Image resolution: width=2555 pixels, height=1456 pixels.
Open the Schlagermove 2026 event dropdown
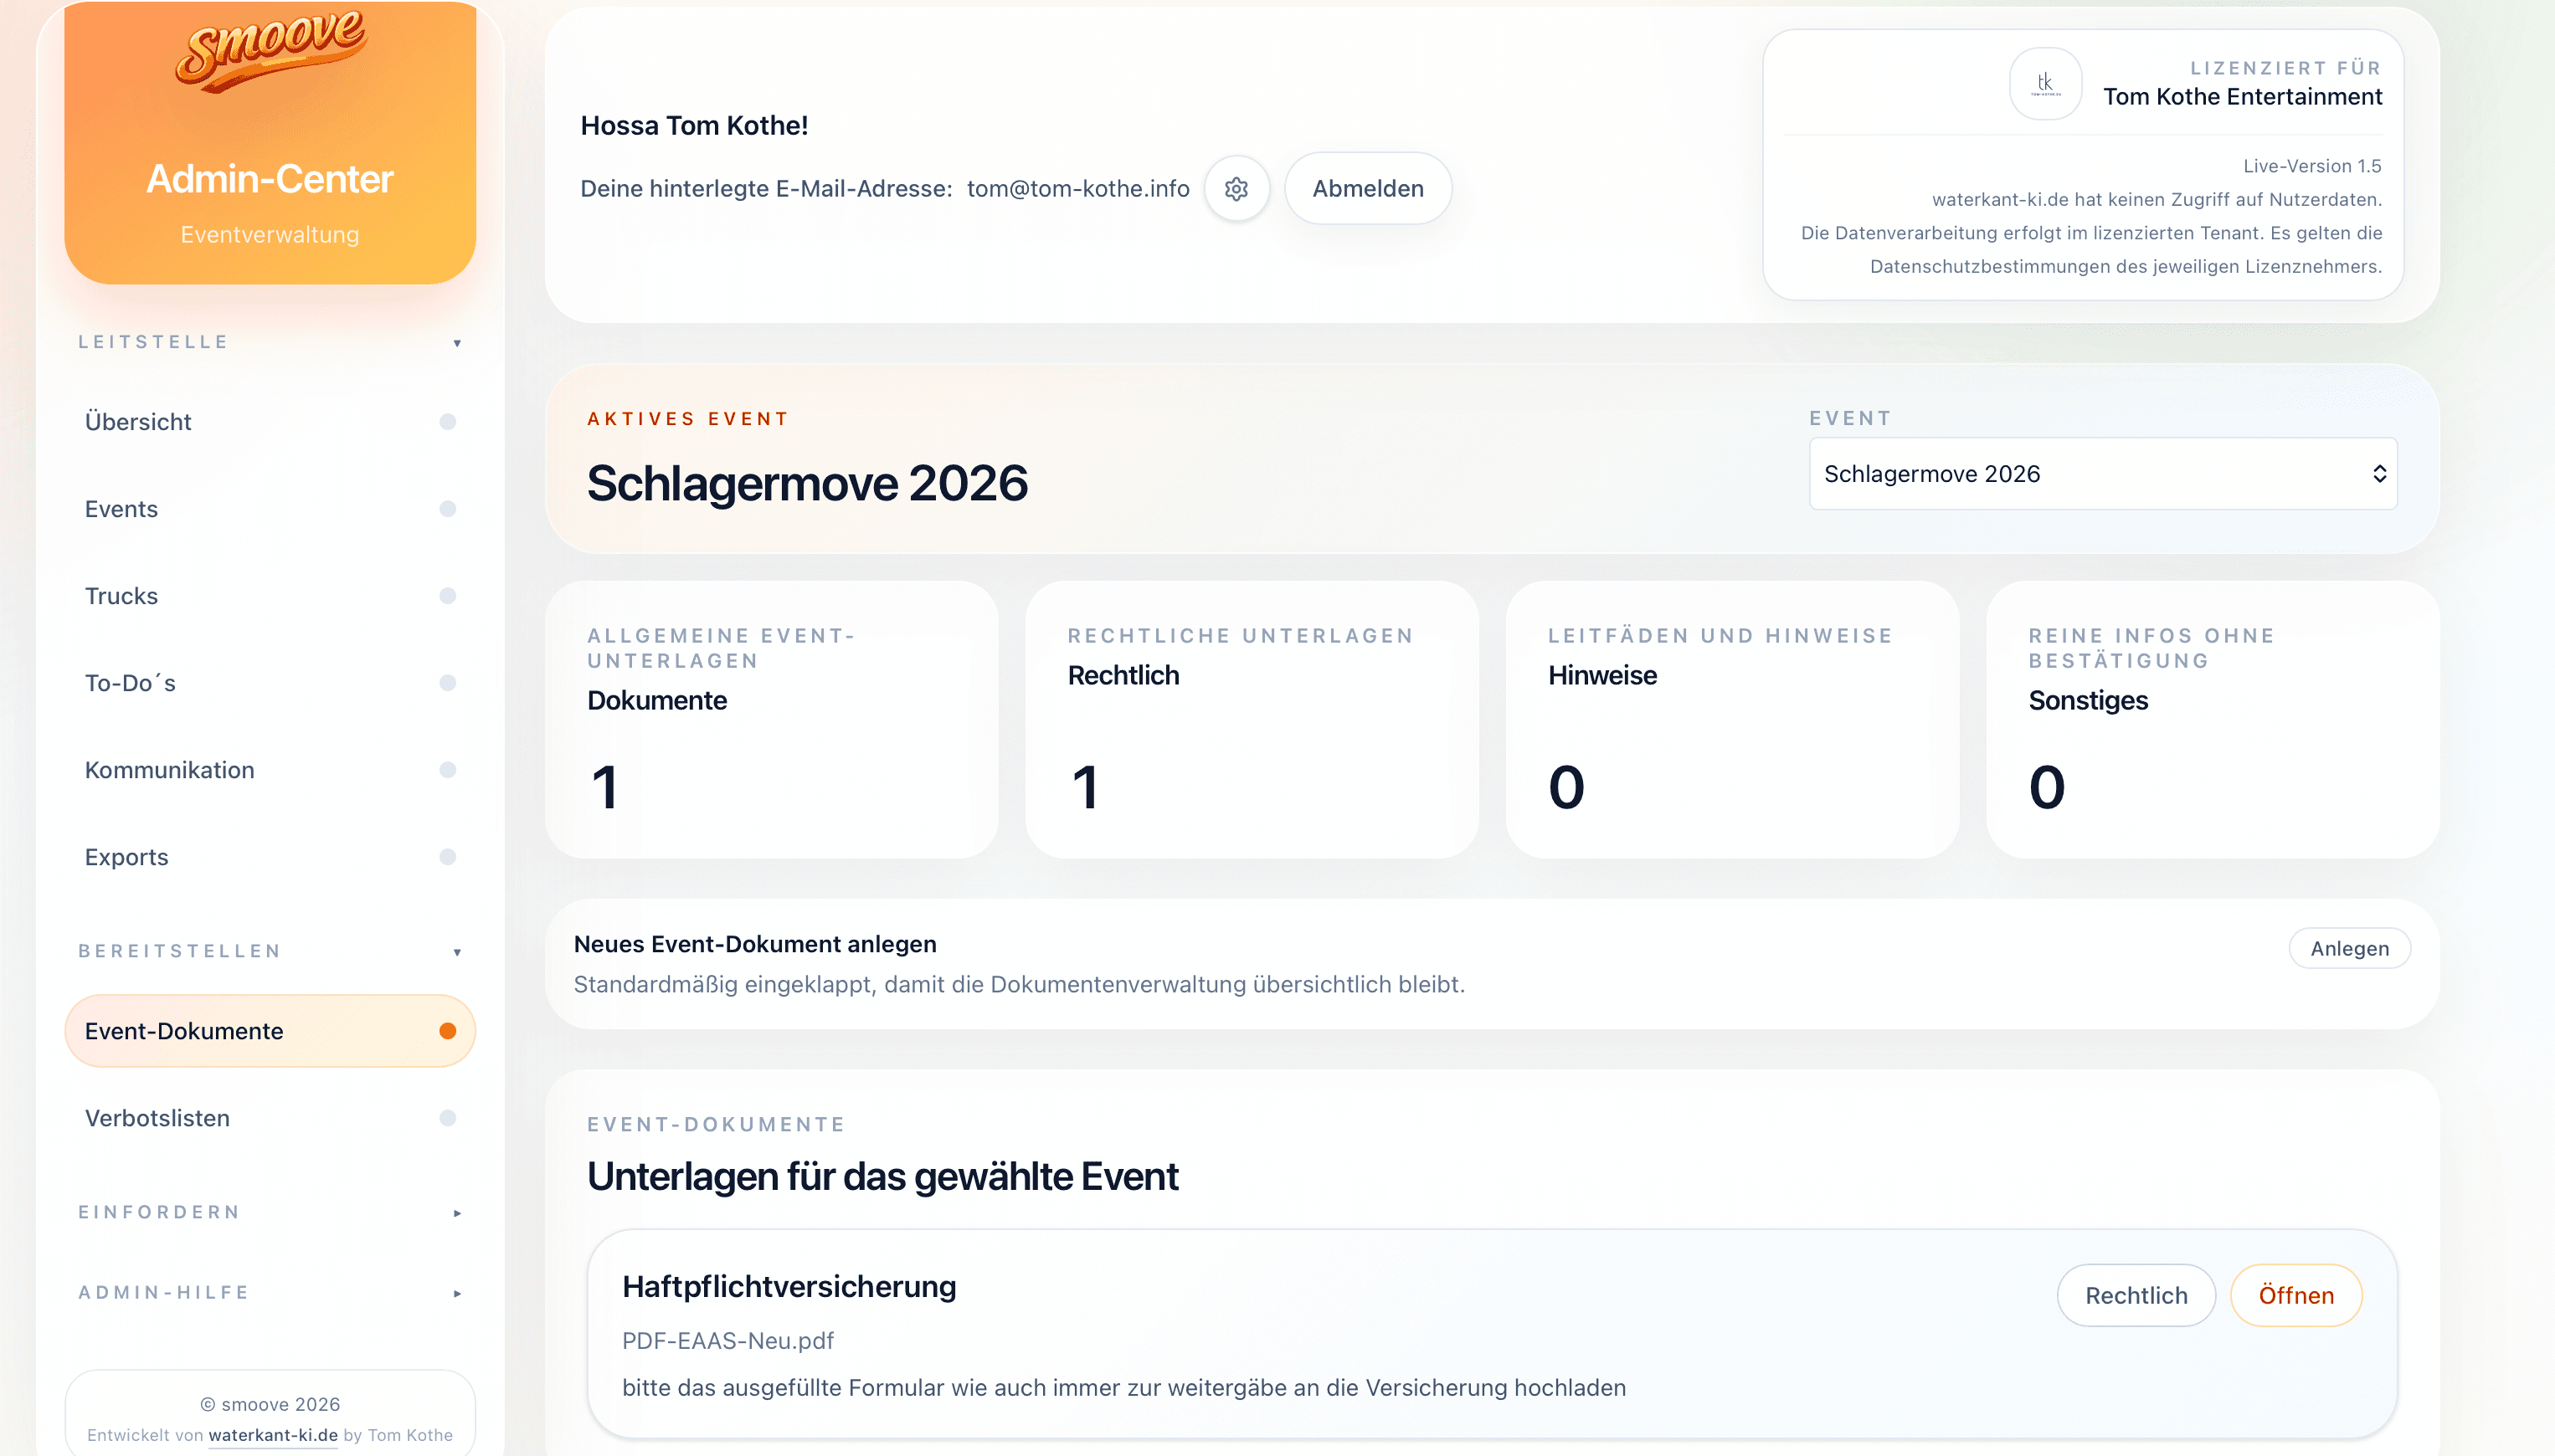2102,473
